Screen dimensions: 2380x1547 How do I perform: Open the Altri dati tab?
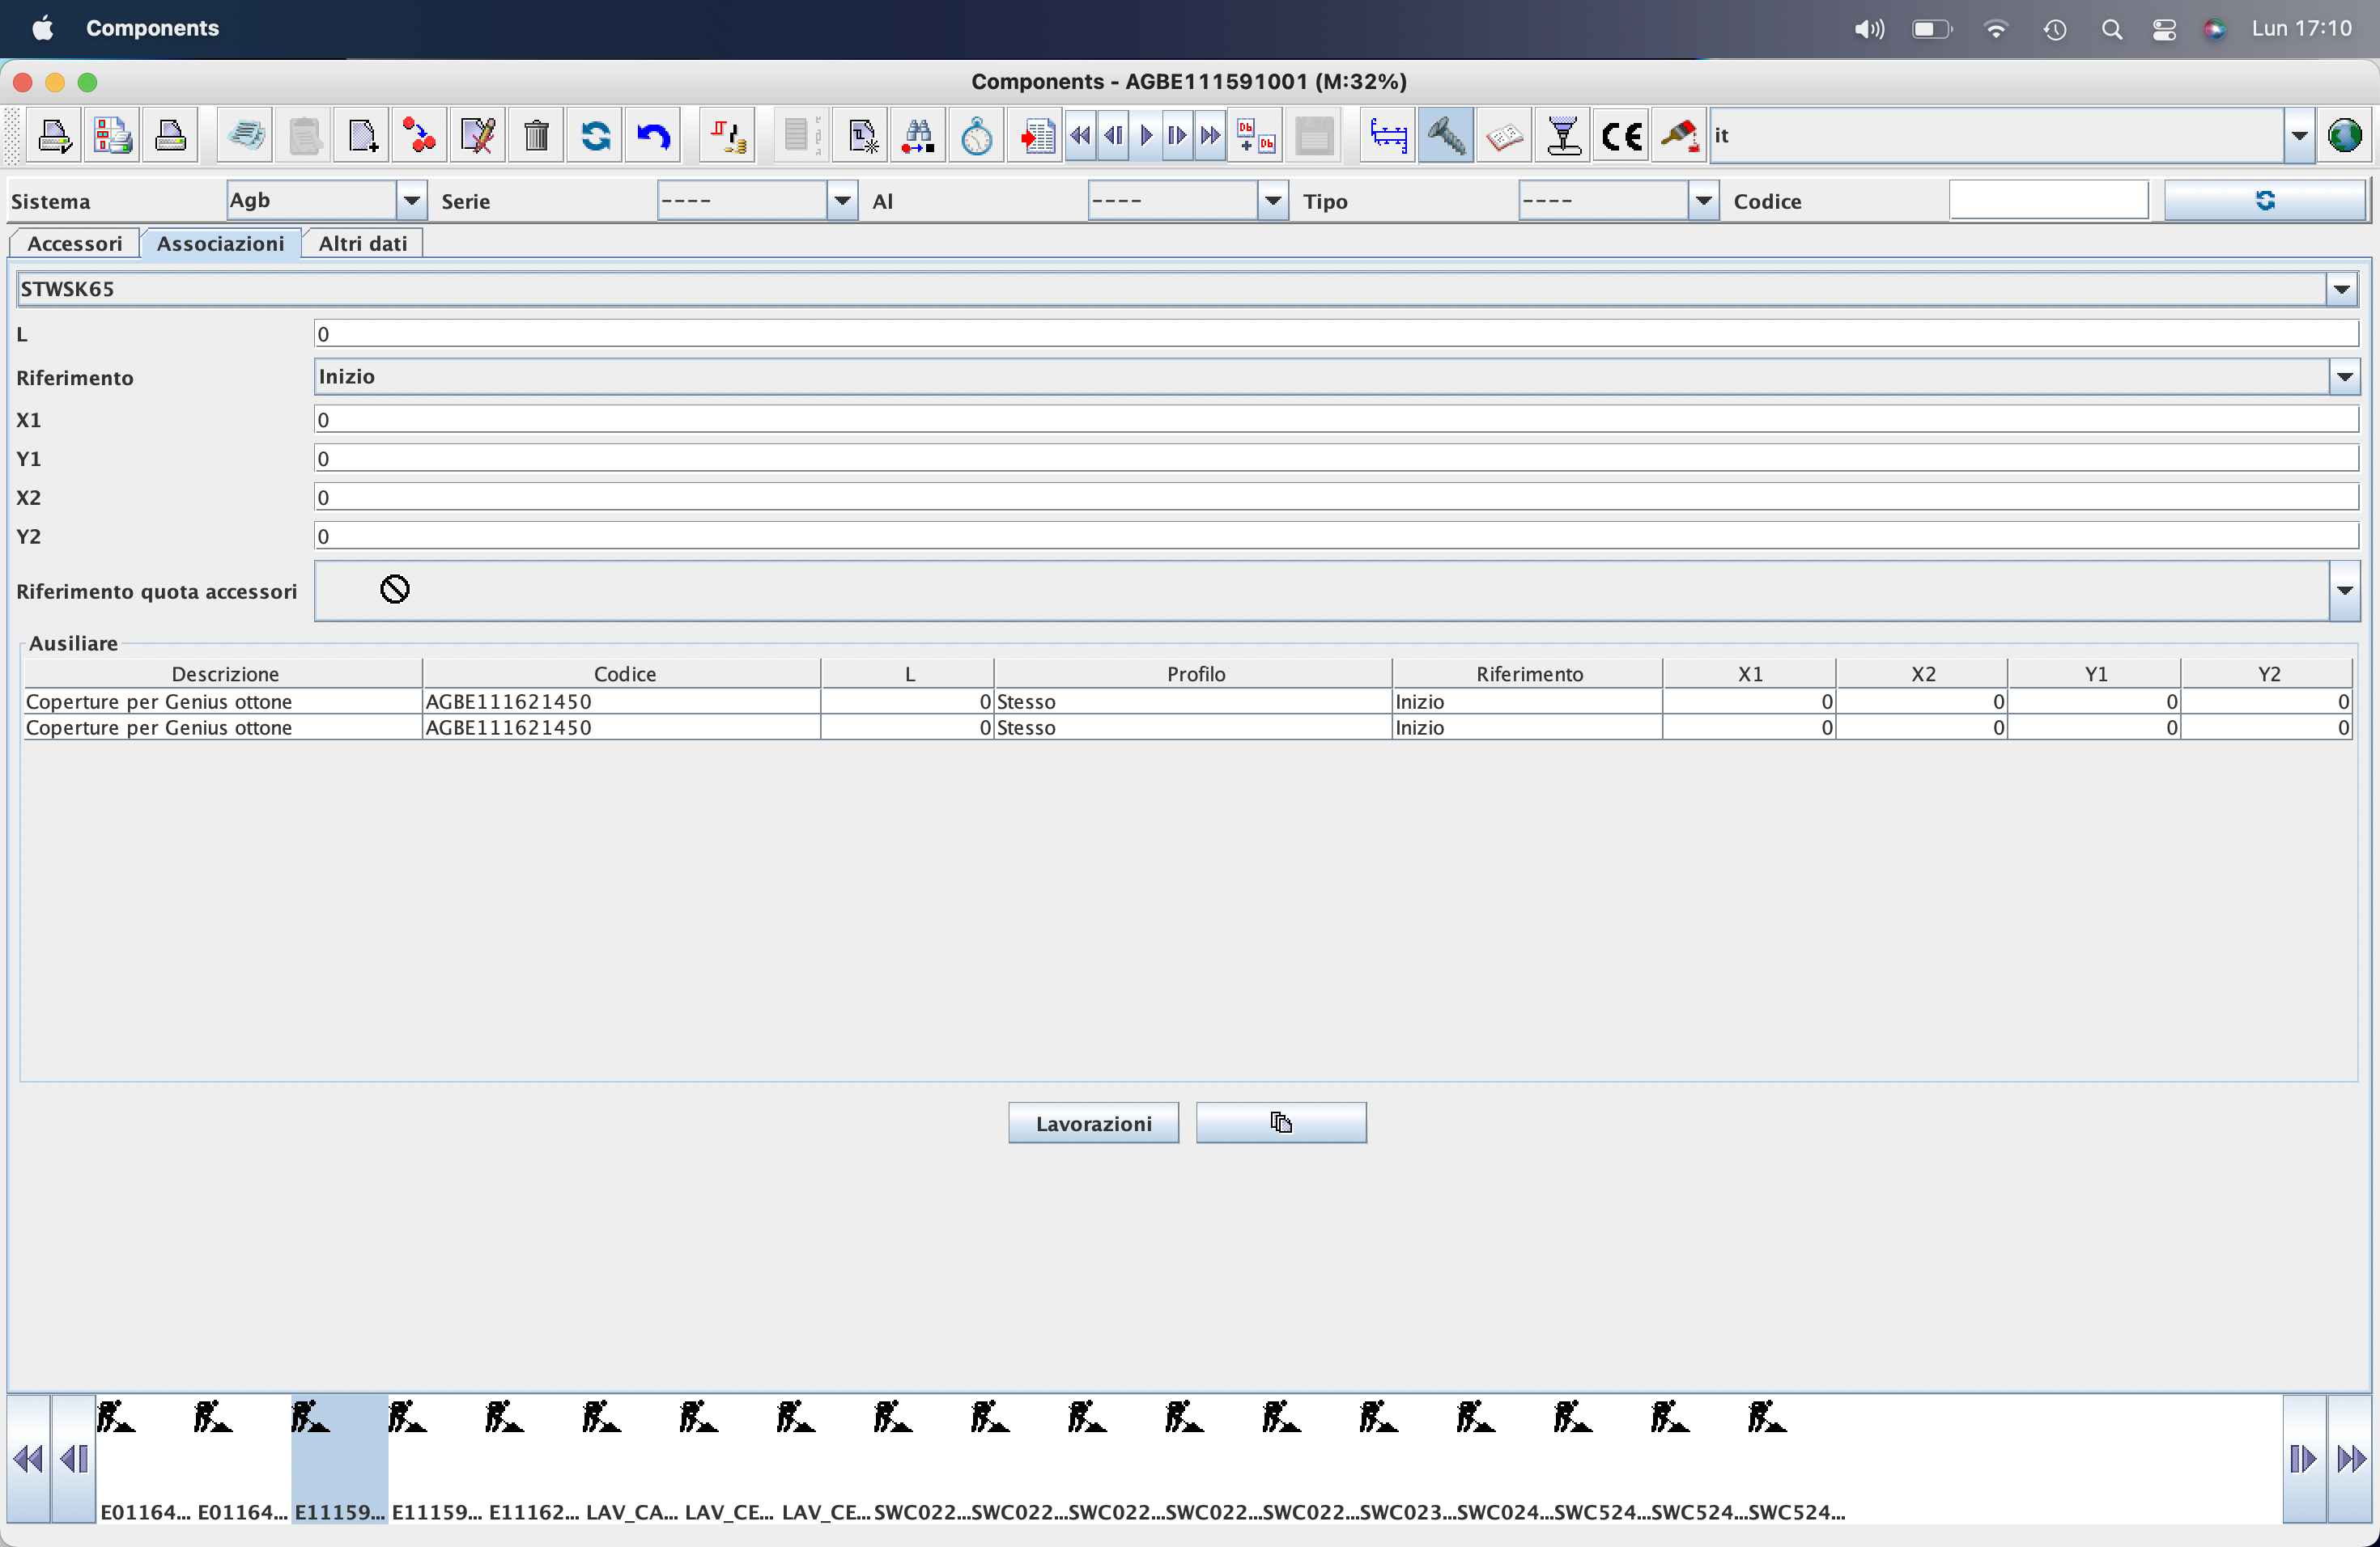coord(362,244)
